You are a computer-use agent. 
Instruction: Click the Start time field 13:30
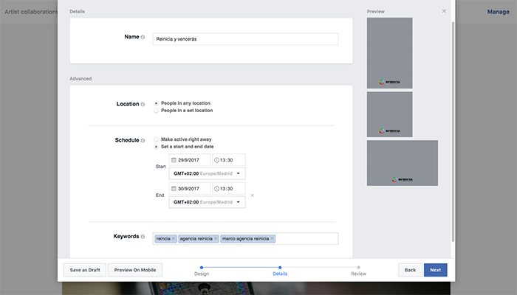click(x=229, y=160)
